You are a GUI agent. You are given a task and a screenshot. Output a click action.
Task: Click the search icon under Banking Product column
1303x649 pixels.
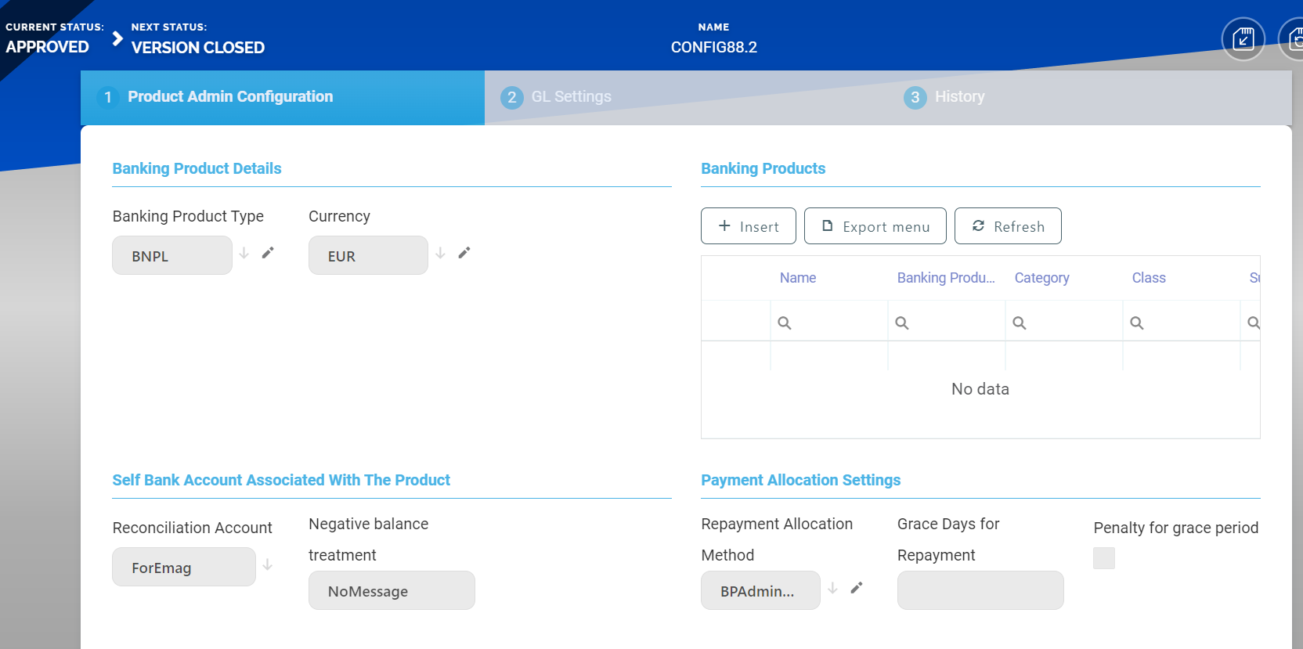click(x=902, y=323)
